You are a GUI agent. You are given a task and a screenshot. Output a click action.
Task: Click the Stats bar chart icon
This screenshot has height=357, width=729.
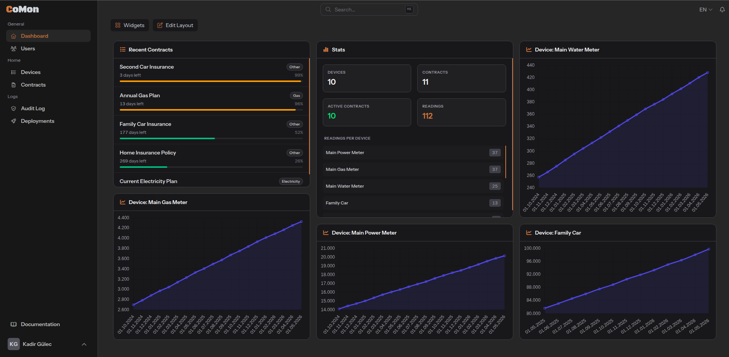[326, 50]
